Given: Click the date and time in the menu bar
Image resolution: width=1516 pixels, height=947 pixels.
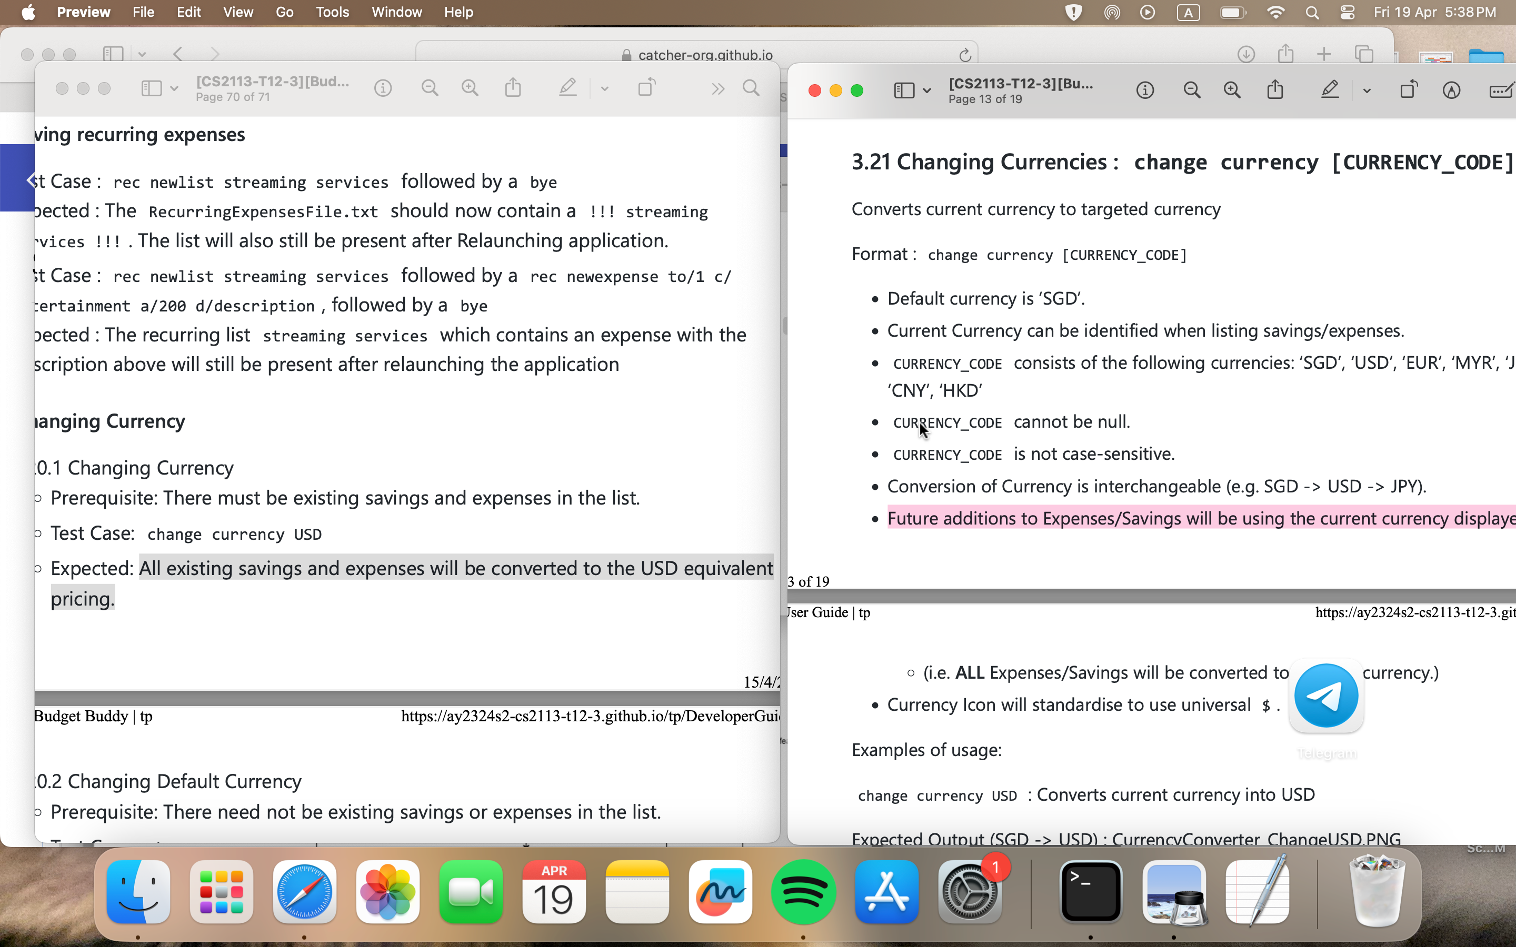Looking at the screenshot, I should [x=1434, y=12].
